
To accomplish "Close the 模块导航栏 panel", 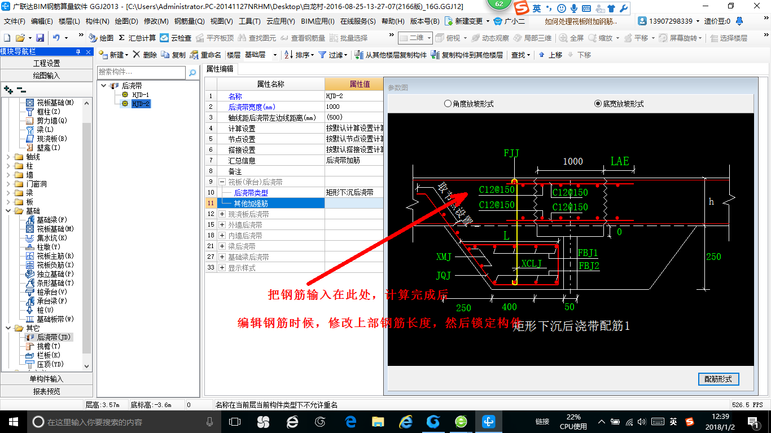I will pyautogui.click(x=87, y=52).
